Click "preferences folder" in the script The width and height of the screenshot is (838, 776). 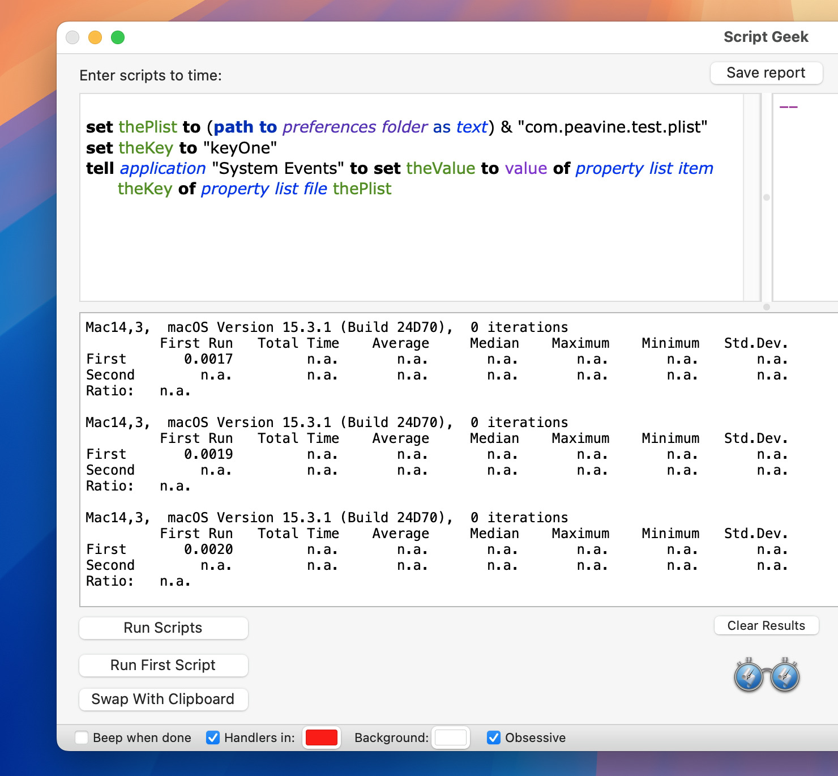[355, 127]
